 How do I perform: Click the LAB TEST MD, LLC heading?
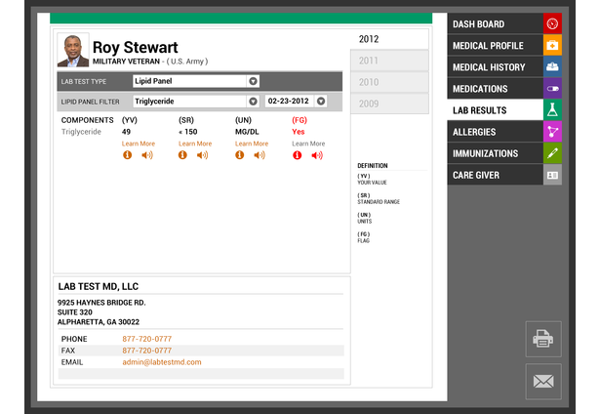click(x=99, y=286)
